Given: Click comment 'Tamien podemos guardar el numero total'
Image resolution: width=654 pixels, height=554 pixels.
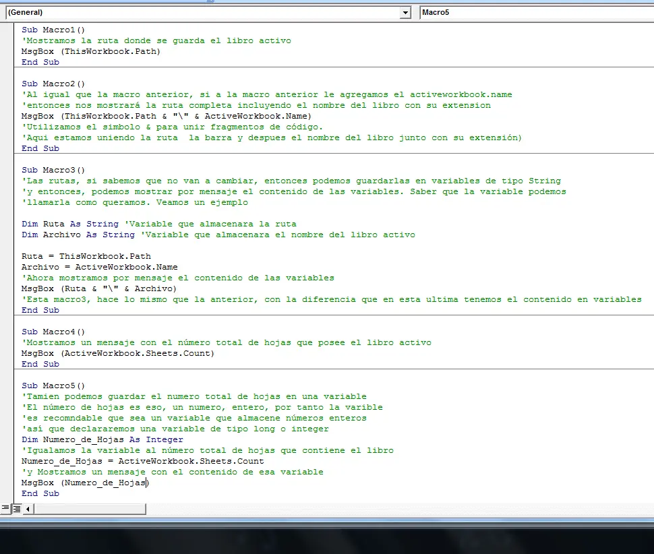Looking at the screenshot, I should point(194,396).
